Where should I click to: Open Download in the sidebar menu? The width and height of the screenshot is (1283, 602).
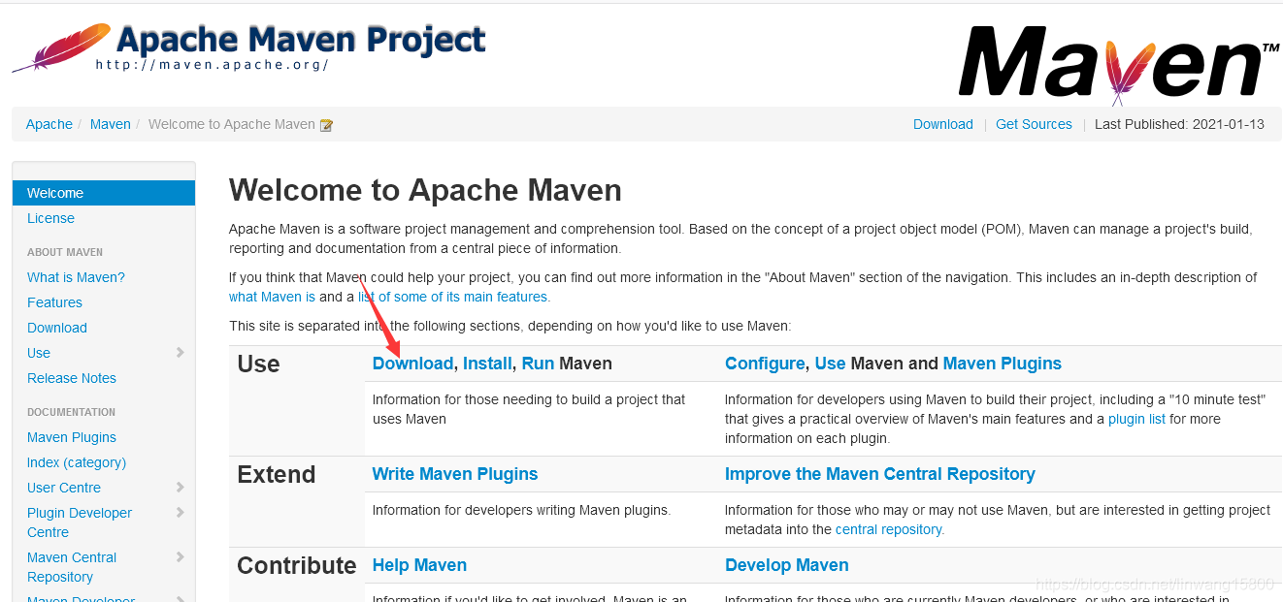click(x=57, y=328)
